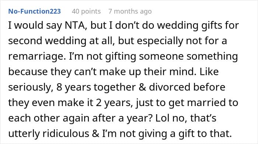Image resolution: width=258 pixels, height=144 pixels.
Task: Open the No-Function223 user profile
Action: pyautogui.click(x=35, y=11)
